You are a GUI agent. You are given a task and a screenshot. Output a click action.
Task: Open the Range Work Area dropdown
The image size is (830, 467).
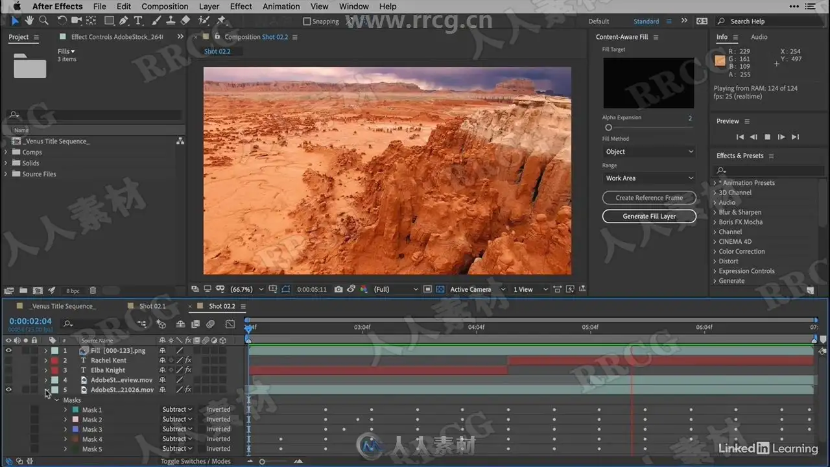(648, 178)
